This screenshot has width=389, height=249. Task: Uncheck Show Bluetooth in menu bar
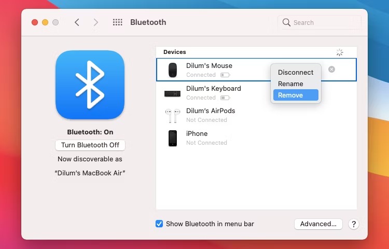[x=159, y=224]
